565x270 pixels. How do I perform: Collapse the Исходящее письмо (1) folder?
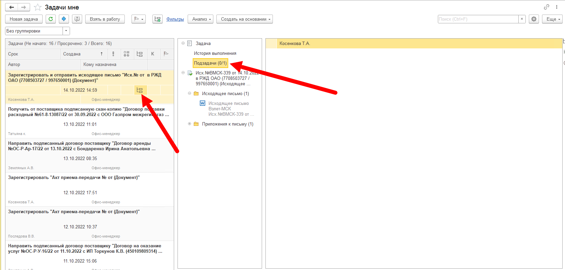coord(190,93)
